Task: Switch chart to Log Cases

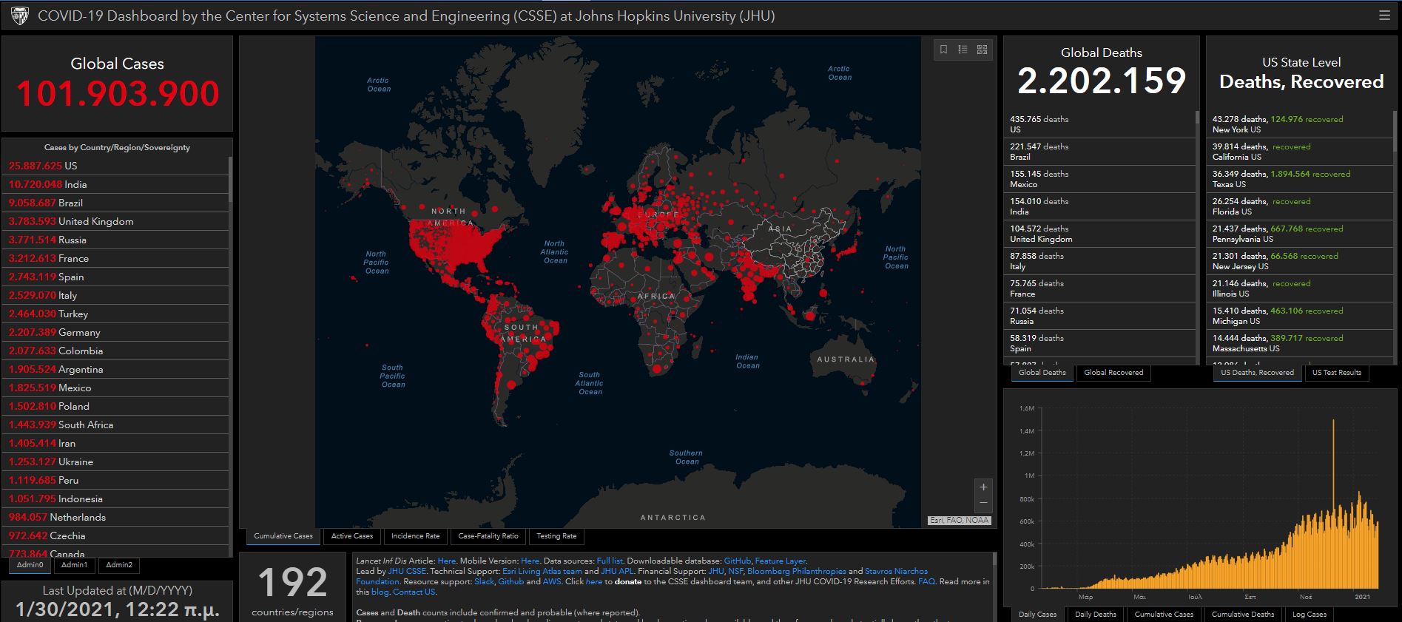Action: click(x=1309, y=615)
